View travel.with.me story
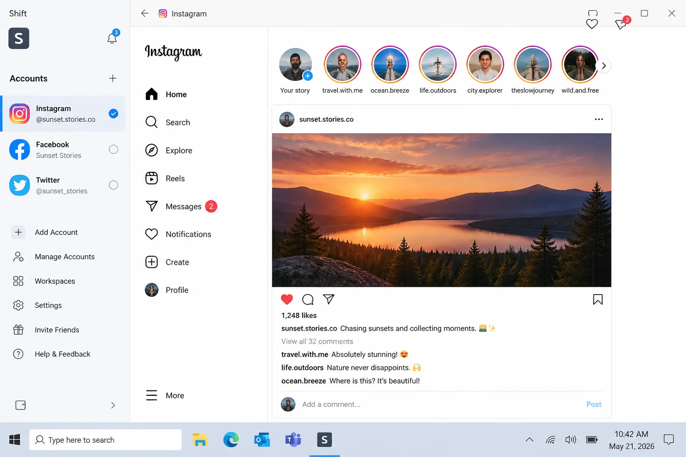 pyautogui.click(x=343, y=65)
